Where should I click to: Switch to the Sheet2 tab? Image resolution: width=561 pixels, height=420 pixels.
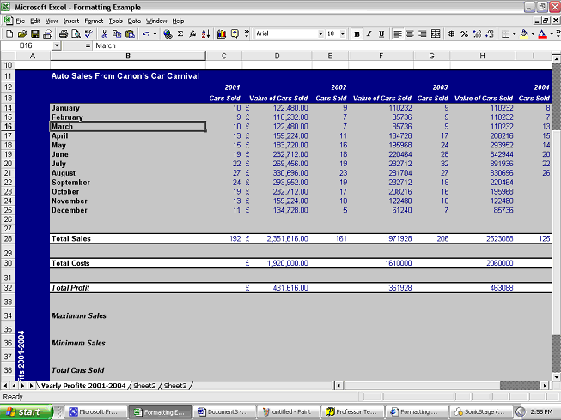(143, 386)
